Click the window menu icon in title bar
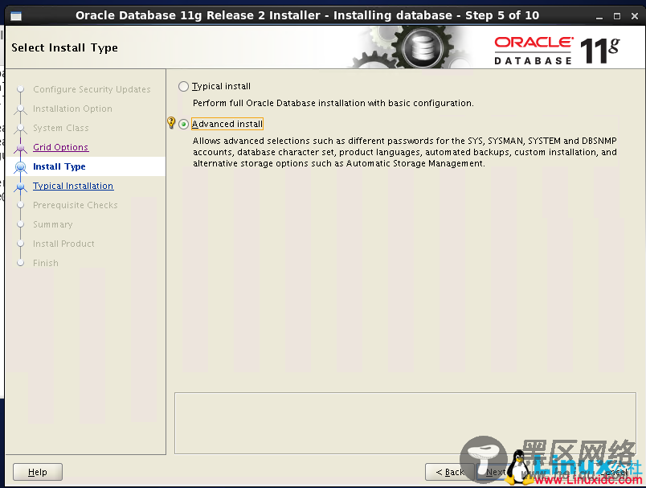 tap(16, 16)
